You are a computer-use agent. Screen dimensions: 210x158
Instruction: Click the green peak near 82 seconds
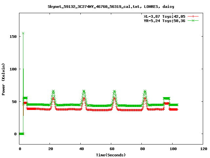[x=145, y=92]
